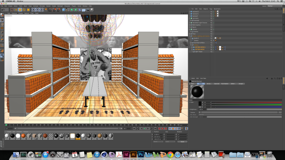This screenshot has width=285, height=160.
Task: Add a Cube primitive object
Action: pyautogui.click(x=64, y=10)
